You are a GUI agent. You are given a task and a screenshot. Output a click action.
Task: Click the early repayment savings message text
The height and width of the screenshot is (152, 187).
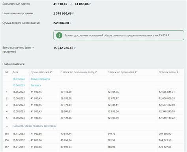click(117, 35)
